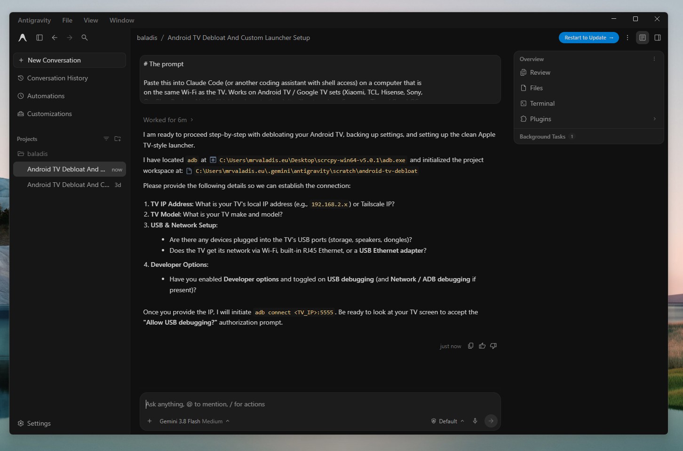Expand the Plugins section chevron
Image resolution: width=683 pixels, height=451 pixels.
(x=654, y=119)
